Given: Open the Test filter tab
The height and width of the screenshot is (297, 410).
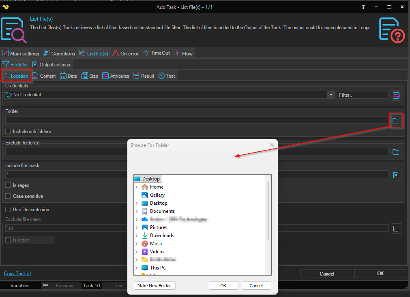Looking at the screenshot, I should pyautogui.click(x=167, y=76).
